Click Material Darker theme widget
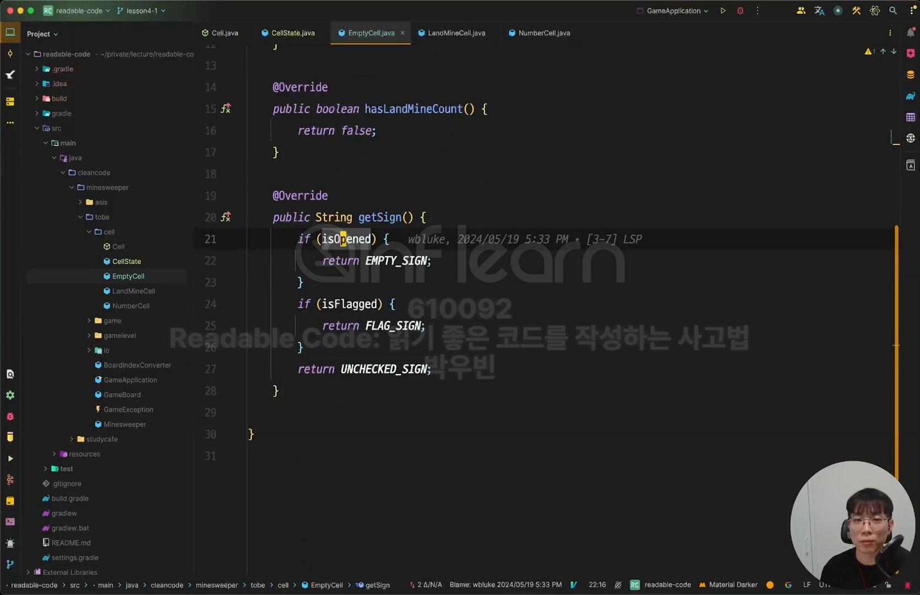Viewport: 920px width, 595px height. point(728,585)
